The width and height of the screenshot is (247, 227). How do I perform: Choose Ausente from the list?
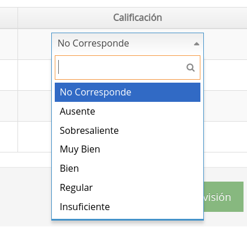(x=128, y=111)
